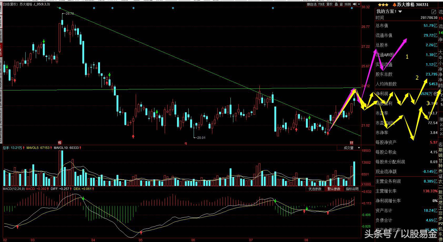The image size is (443, 242).
Task: Click the 30.32 price axis label
Action: [x=366, y=7]
